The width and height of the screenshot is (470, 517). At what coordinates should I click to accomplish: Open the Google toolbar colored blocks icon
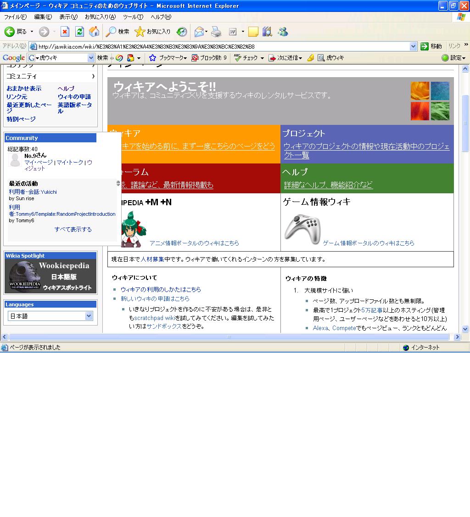[x=131, y=58]
